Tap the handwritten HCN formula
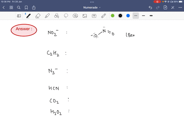Screen dimensions: 184x138 [54, 88]
